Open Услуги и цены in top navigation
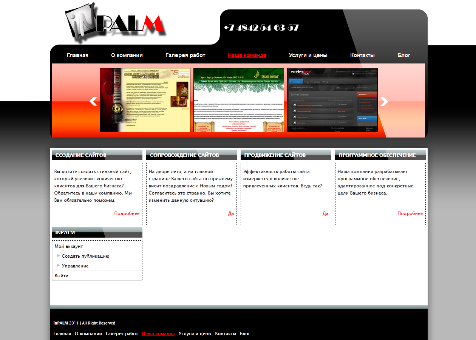476x340 pixels. pos(308,55)
